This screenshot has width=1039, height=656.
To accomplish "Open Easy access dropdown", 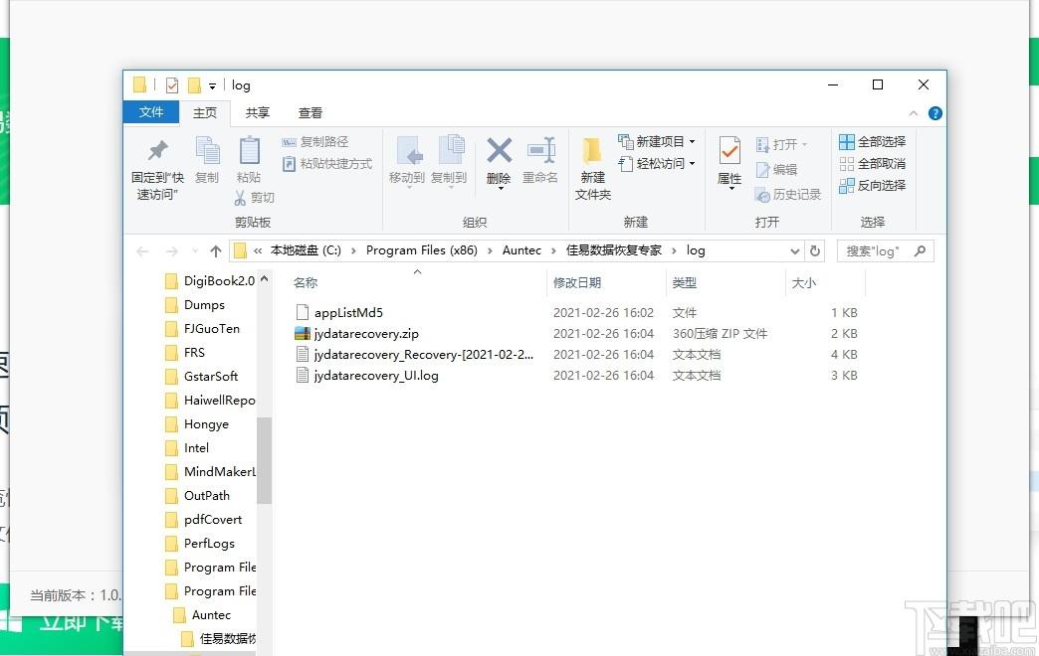I will tap(657, 164).
